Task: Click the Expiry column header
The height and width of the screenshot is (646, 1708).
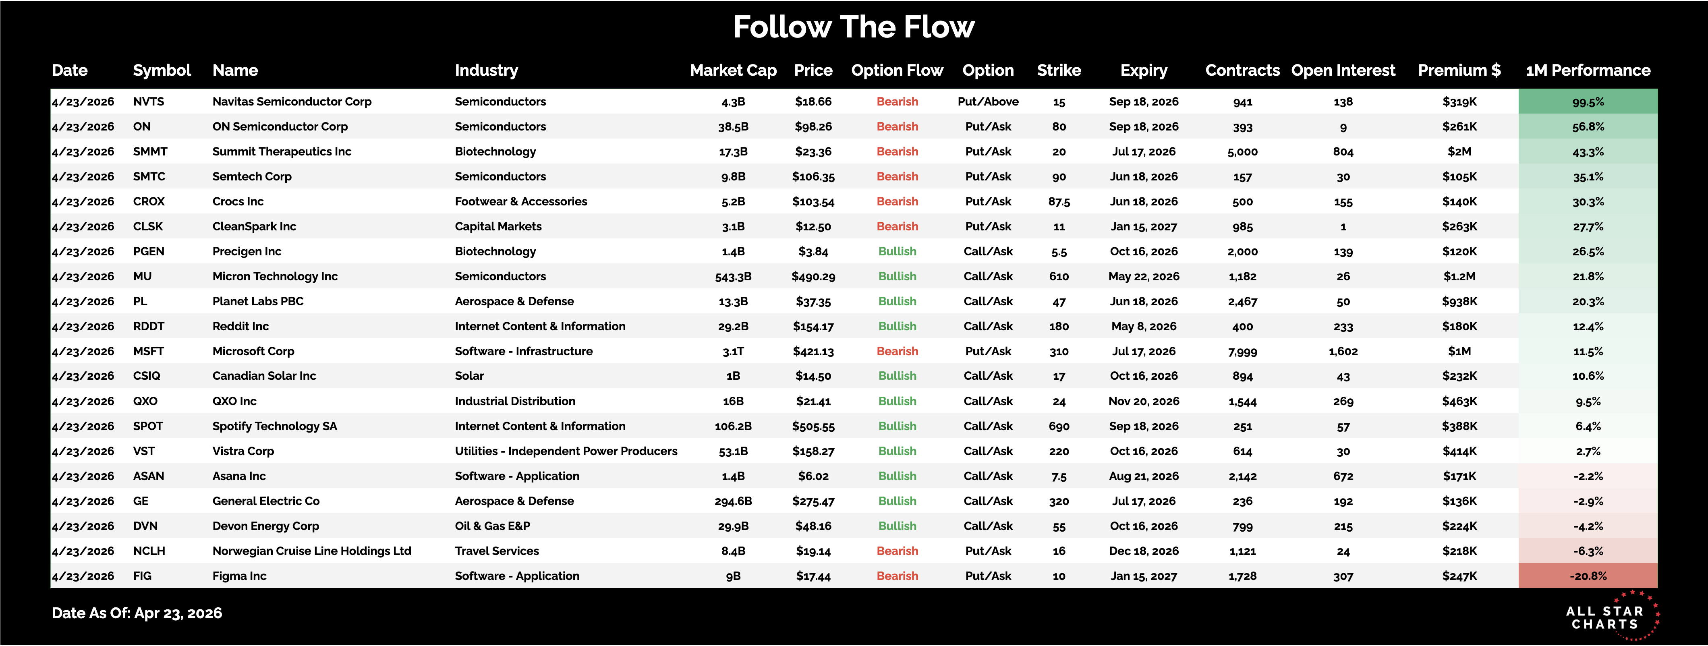Action: (1144, 70)
